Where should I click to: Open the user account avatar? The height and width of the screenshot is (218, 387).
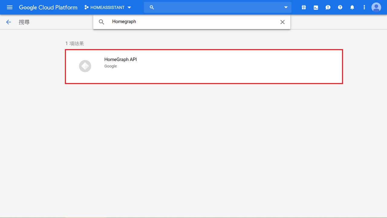click(376, 7)
